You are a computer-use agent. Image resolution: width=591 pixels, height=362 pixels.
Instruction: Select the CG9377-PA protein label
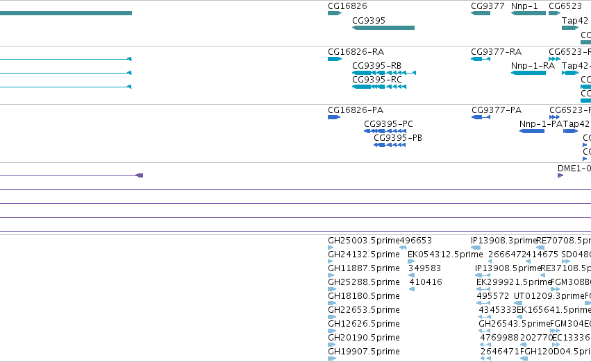[x=497, y=110]
